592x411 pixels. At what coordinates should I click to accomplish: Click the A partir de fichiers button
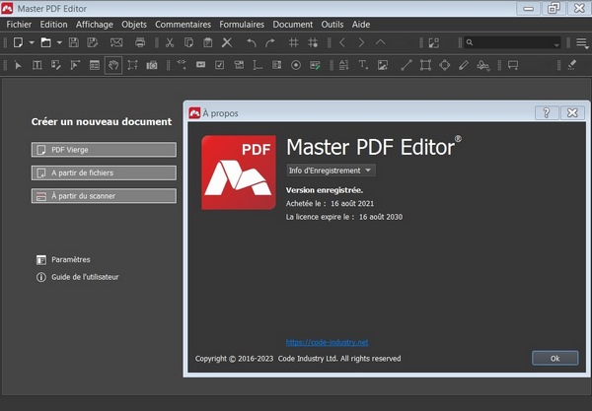tap(104, 173)
